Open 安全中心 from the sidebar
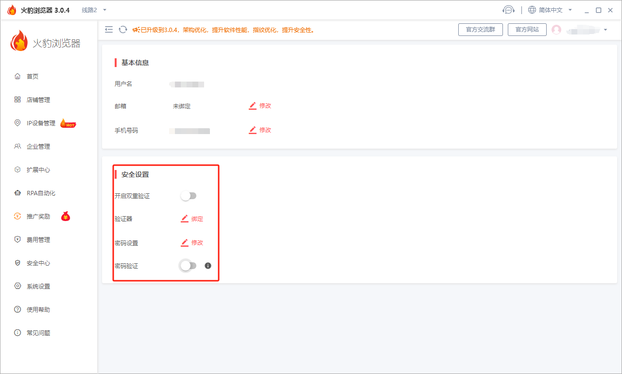Screen dimensions: 622x374 (38, 263)
